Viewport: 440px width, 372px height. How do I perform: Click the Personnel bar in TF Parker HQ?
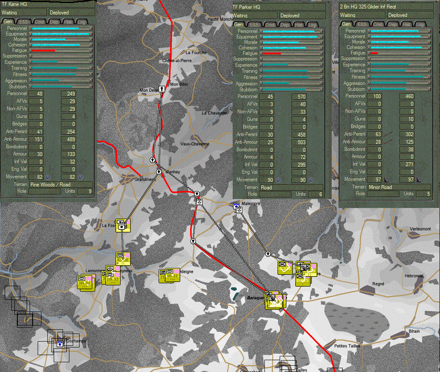291,31
